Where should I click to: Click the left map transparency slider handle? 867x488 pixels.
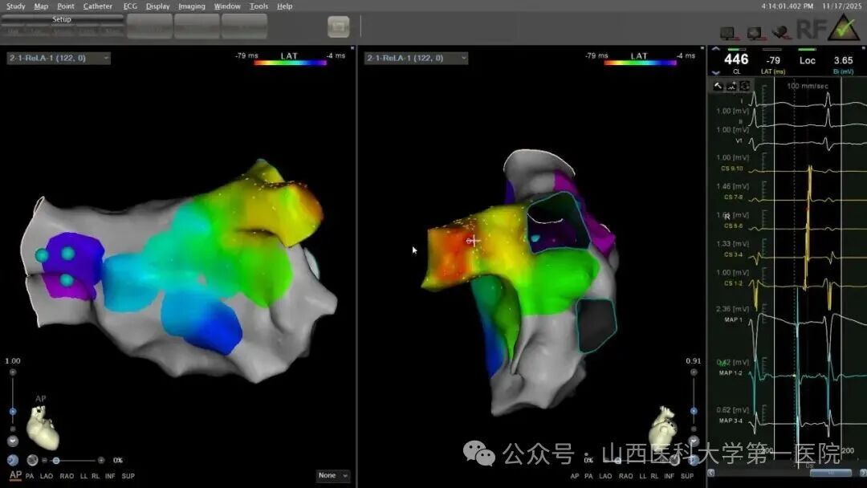[56, 461]
